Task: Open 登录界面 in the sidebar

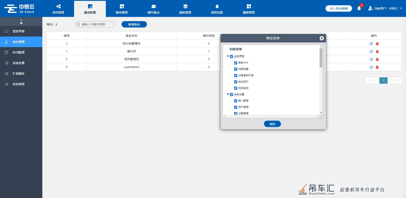Action: click(21, 31)
